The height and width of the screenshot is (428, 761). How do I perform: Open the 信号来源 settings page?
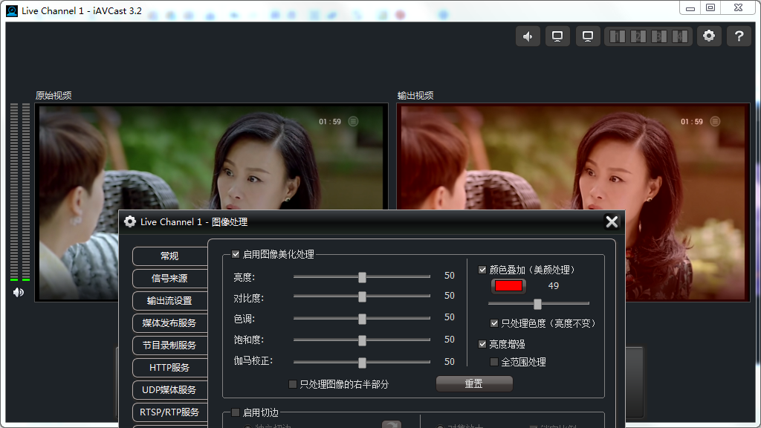(x=169, y=278)
